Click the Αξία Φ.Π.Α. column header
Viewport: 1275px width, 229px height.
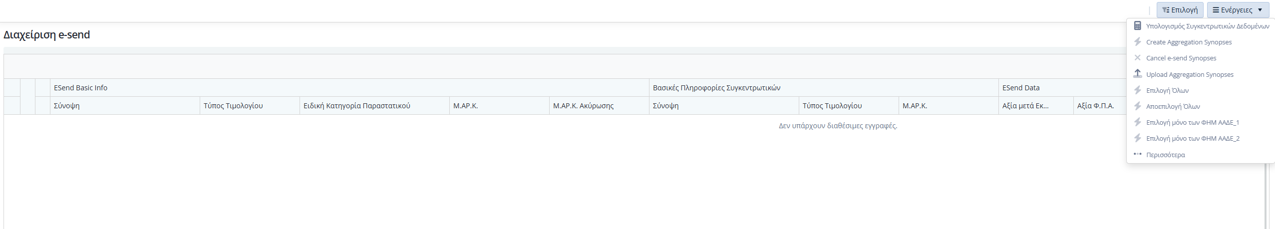(1095, 106)
